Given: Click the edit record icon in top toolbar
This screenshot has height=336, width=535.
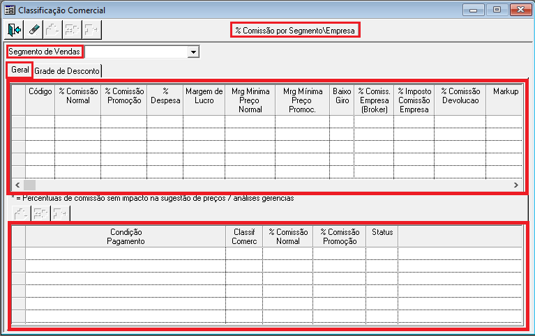Looking at the screenshot, I should click(x=72, y=30).
